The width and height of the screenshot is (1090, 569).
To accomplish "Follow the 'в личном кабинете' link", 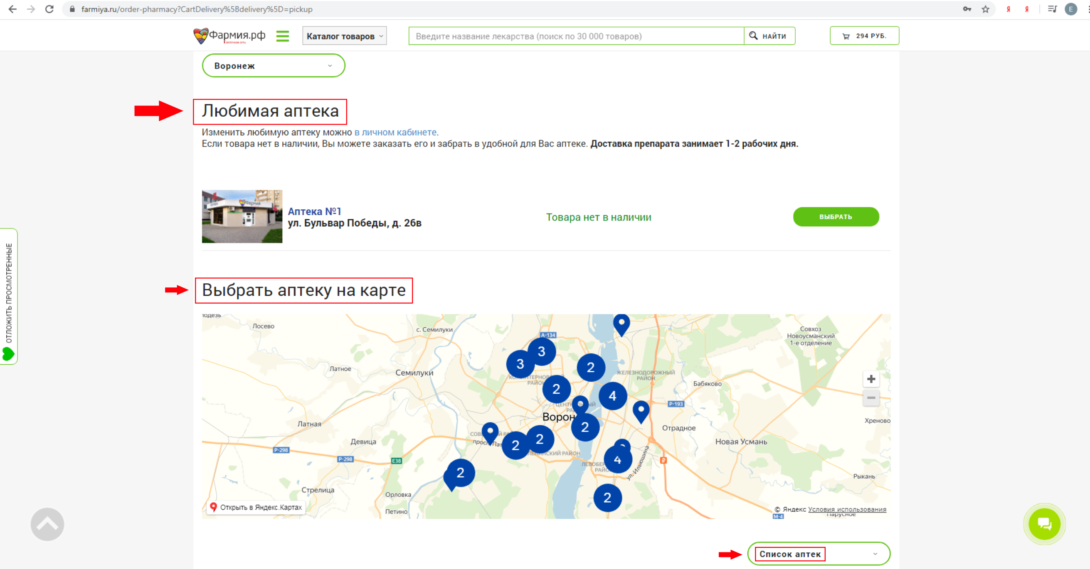I will coord(395,132).
